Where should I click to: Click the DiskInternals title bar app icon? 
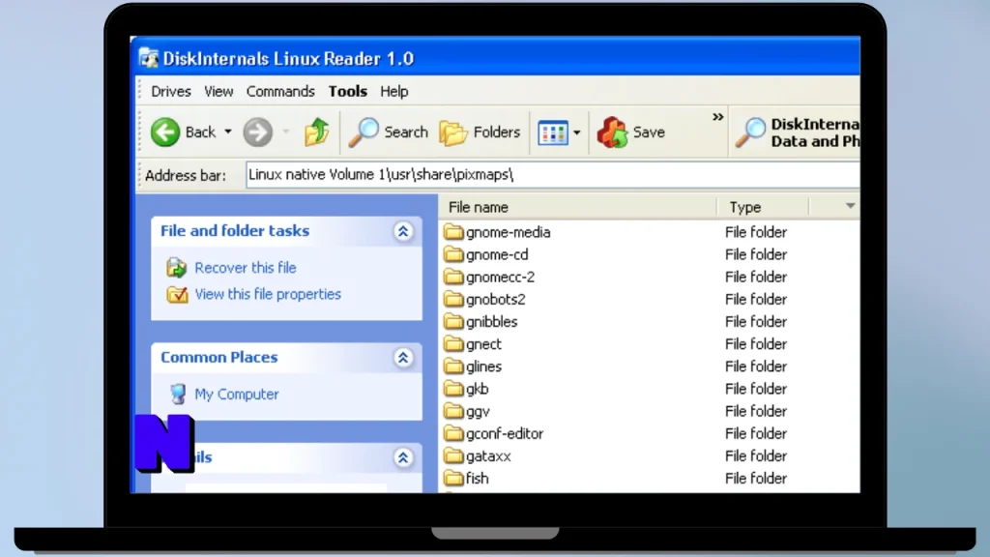click(149, 59)
